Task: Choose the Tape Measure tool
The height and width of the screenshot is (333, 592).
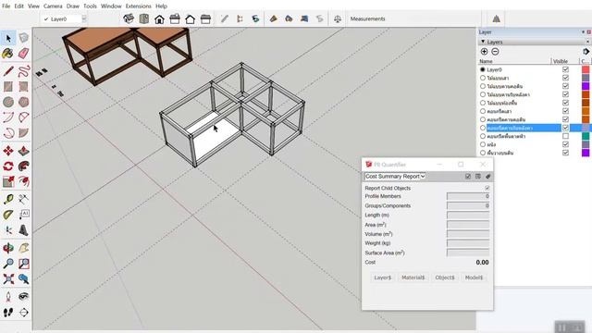Action: pos(8,199)
